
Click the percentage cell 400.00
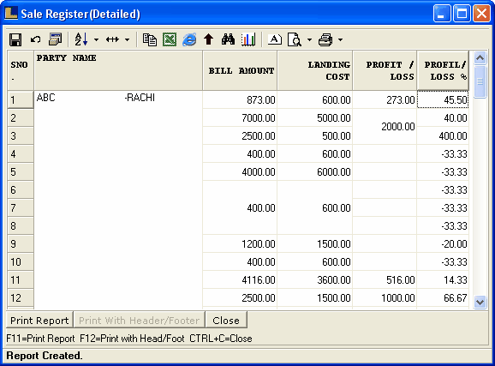coord(443,136)
